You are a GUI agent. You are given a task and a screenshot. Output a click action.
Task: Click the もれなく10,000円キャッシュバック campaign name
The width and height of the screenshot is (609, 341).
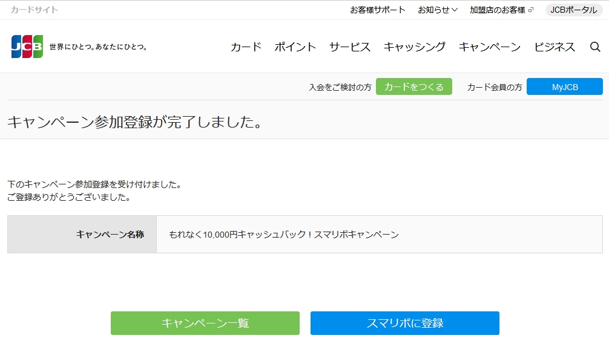pyautogui.click(x=284, y=235)
